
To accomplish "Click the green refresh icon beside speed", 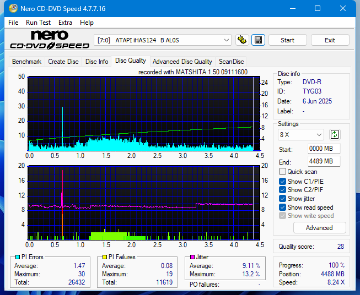I will [x=335, y=134].
